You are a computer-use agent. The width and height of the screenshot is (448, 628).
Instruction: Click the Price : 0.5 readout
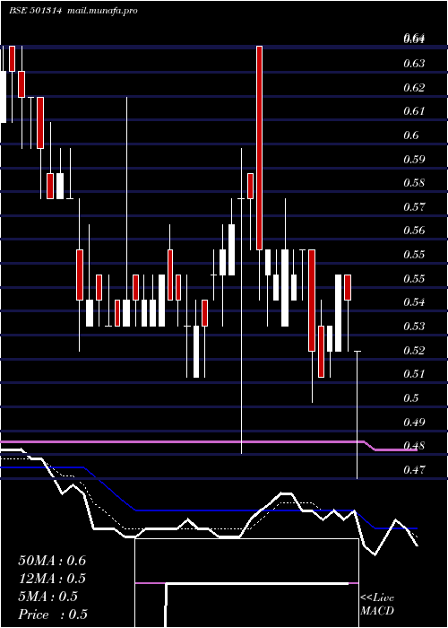tap(53, 615)
